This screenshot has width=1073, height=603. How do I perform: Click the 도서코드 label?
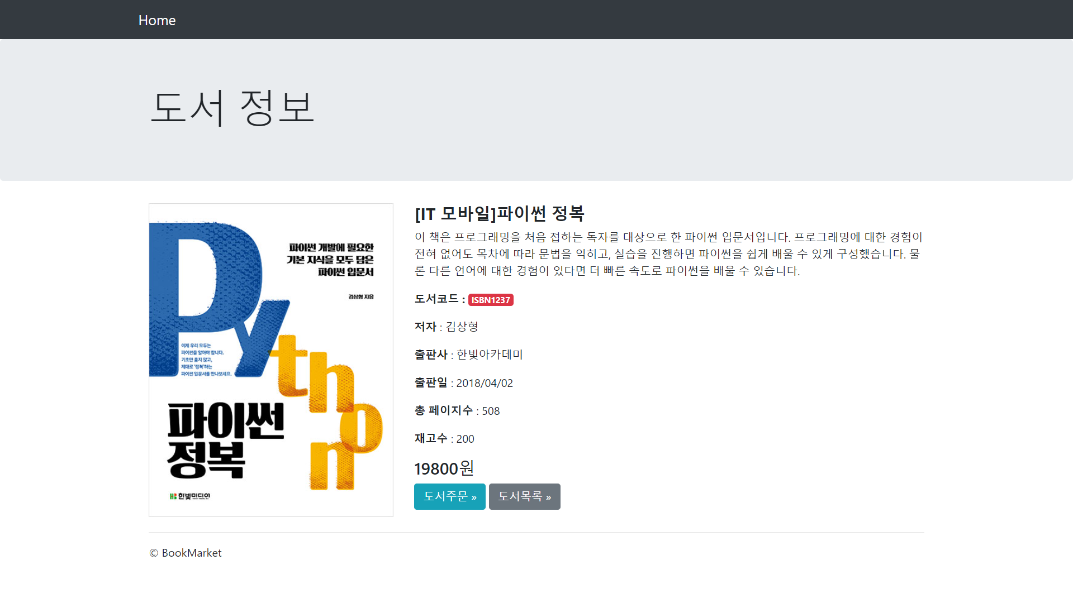pyautogui.click(x=436, y=299)
